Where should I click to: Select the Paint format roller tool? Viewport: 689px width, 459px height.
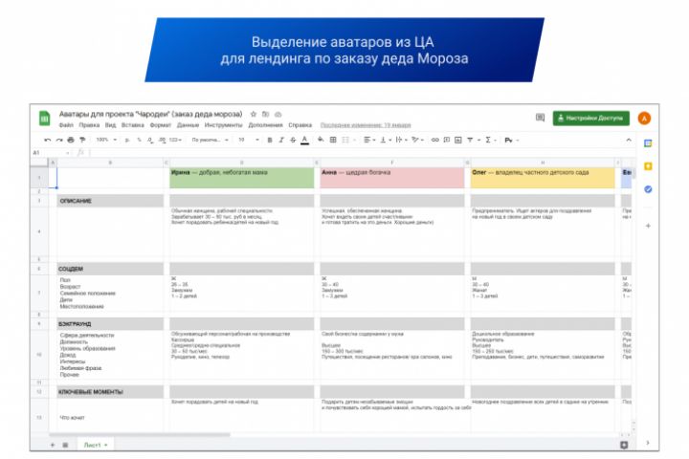(x=82, y=141)
